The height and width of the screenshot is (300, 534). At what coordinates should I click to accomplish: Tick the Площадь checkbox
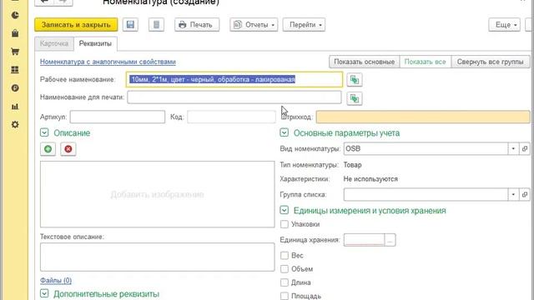[285, 296]
